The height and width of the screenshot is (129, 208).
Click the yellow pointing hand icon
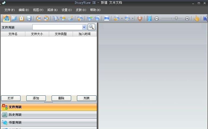coord(196,18)
